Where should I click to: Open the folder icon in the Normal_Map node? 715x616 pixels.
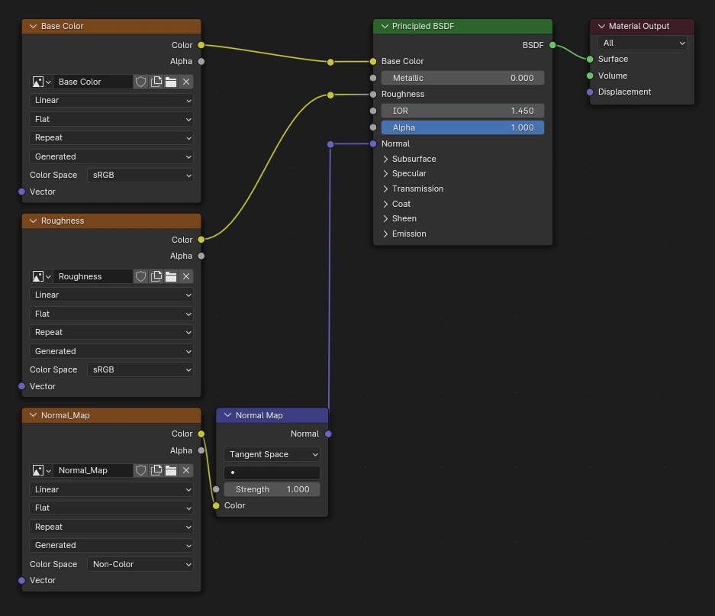coord(171,471)
